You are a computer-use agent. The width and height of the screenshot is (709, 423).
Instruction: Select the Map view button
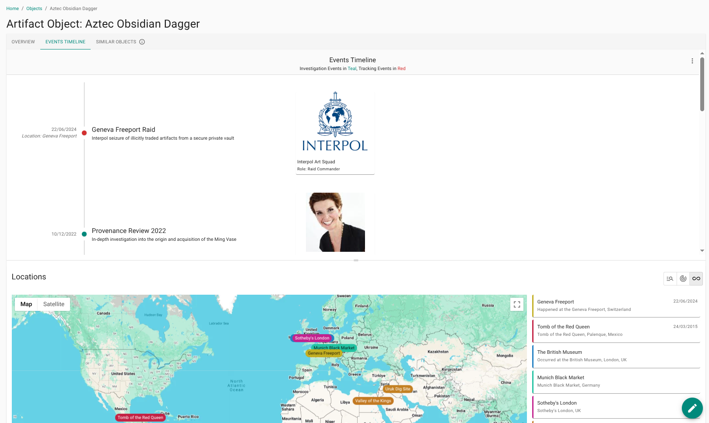pyautogui.click(x=26, y=304)
